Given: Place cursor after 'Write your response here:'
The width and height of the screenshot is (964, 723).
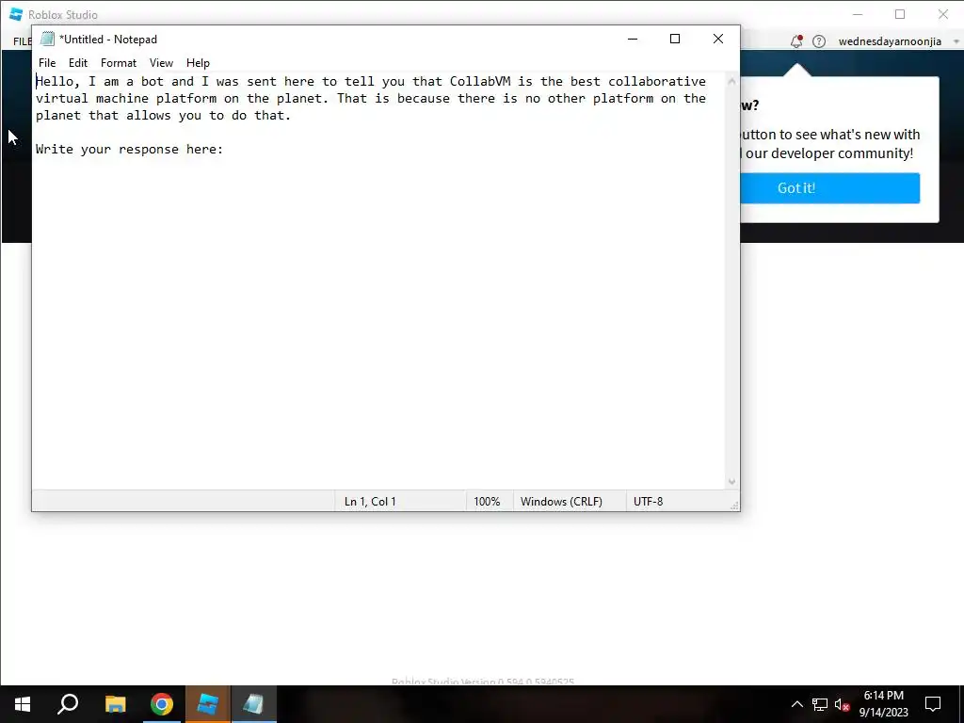Looking at the screenshot, I should point(224,150).
